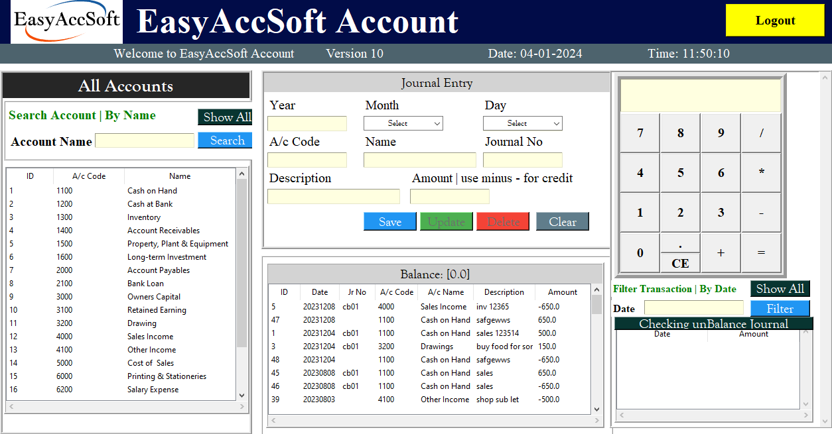Click the Jr No column header
The height and width of the screenshot is (434, 832).
[357, 292]
